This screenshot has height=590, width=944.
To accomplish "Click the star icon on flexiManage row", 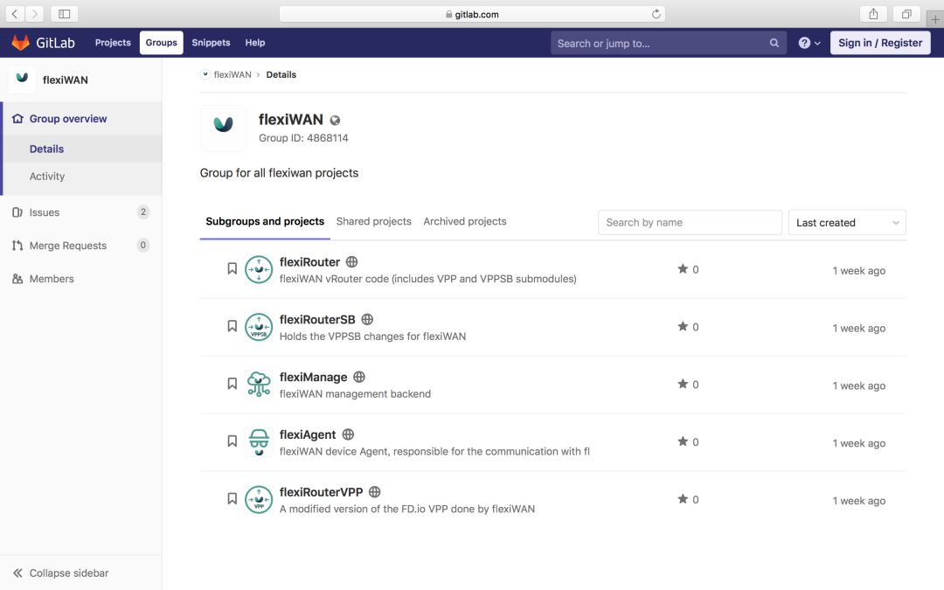I will (683, 384).
